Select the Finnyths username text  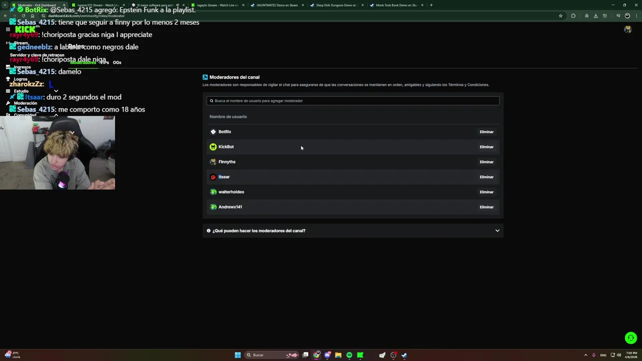pos(227,162)
